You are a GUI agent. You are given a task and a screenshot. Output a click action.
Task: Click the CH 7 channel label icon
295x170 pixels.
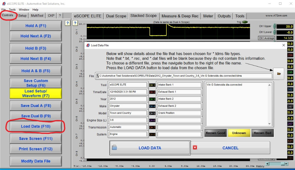coord(152,127)
